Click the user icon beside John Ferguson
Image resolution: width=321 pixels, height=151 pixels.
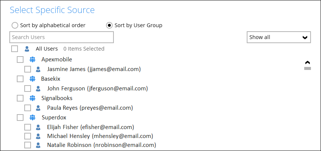pyautogui.click(x=38, y=89)
